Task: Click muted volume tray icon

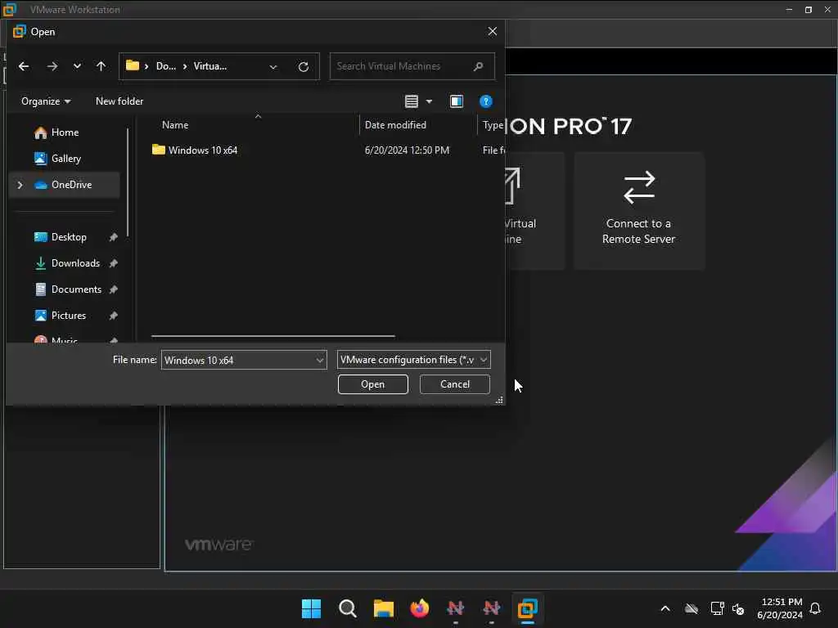Action: [738, 608]
